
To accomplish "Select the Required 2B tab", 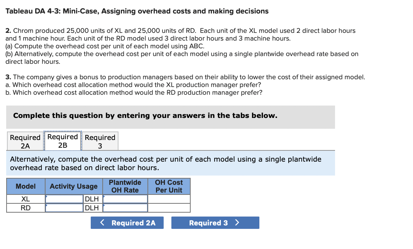I will click(x=63, y=141).
